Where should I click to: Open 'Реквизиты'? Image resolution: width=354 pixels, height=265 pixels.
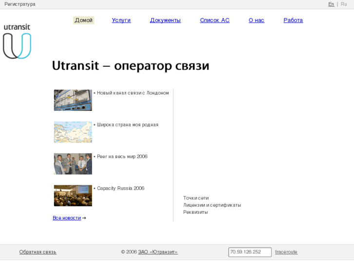(196, 212)
